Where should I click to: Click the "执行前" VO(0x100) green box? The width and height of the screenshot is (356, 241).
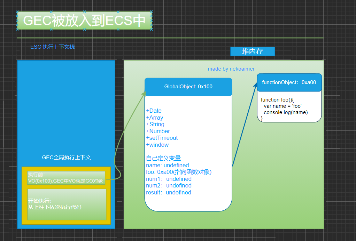click(66, 178)
